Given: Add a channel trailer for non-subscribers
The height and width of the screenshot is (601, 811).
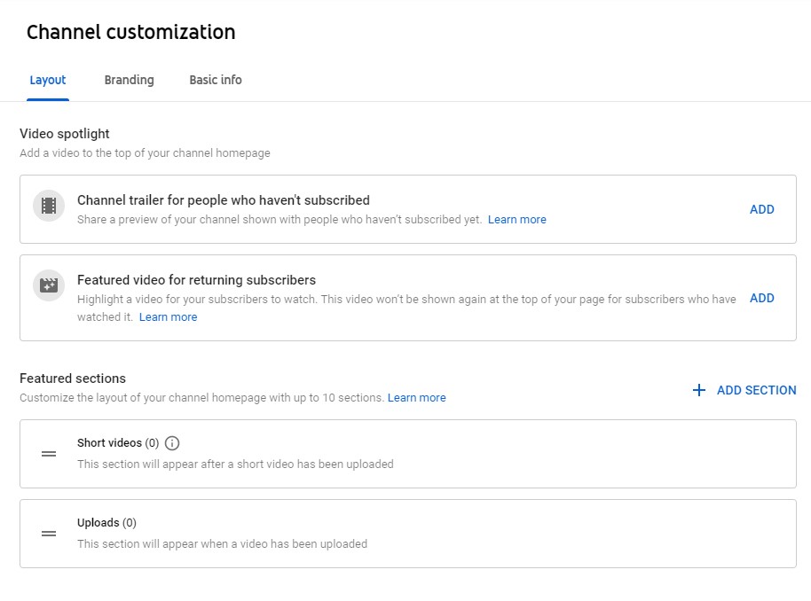Looking at the screenshot, I should pos(762,209).
